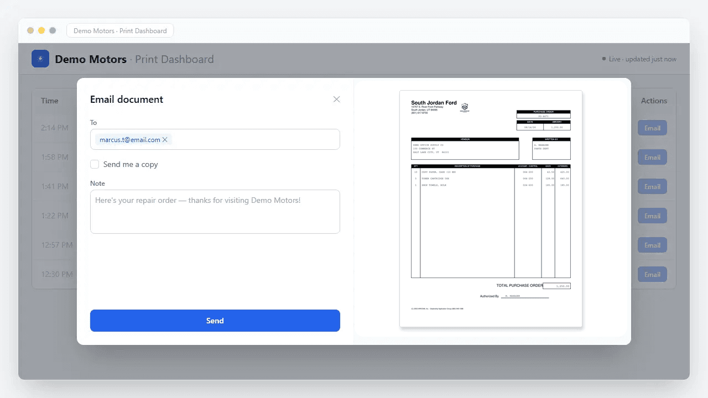Close the Email document dialog

336,99
